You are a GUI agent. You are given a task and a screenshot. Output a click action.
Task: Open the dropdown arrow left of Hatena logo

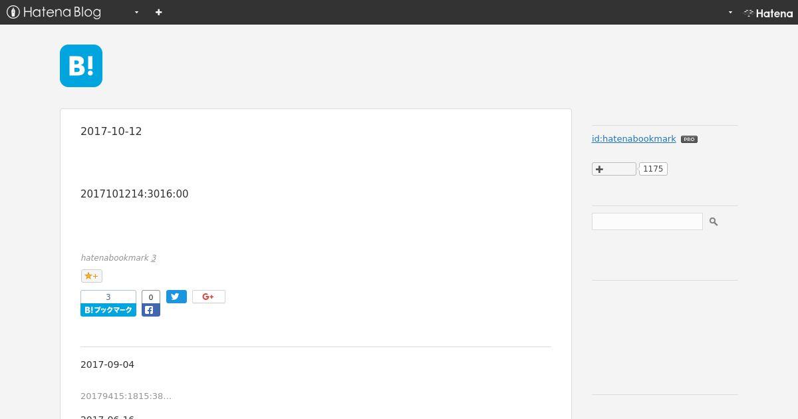point(730,13)
